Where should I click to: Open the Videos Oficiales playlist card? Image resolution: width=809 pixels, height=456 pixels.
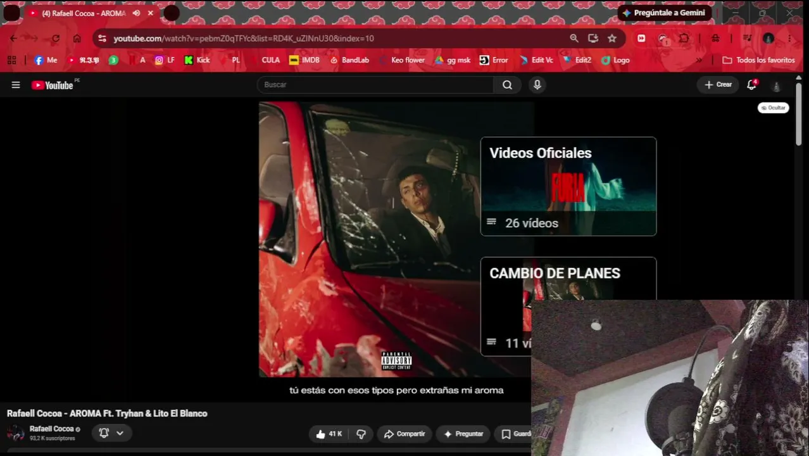pyautogui.click(x=568, y=186)
